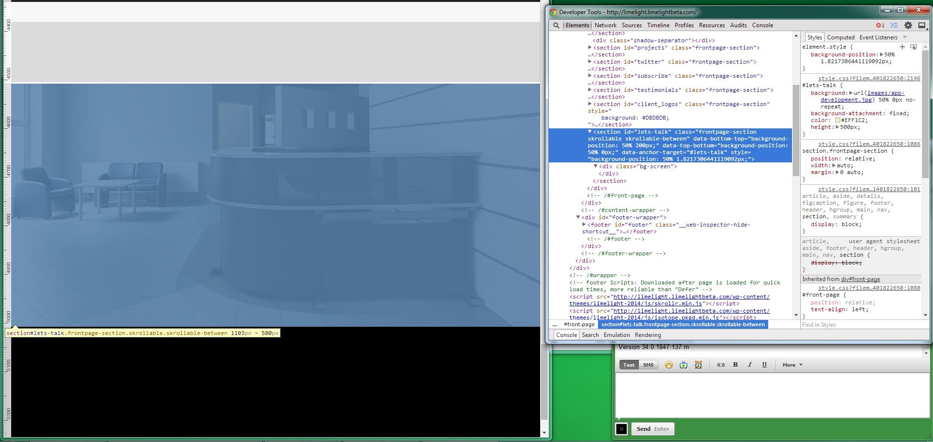This screenshot has width=933, height=442.
Task: Click the DevTools magnifier inspect icon
Action: pos(556,25)
